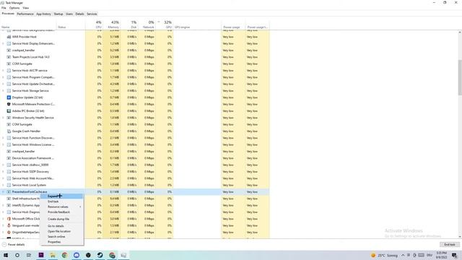Screen dimensions: 462x260
Task: Switch to the Startup tab
Action: (x=58, y=14)
